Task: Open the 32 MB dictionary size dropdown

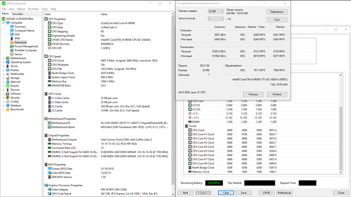Action: [x=215, y=11]
